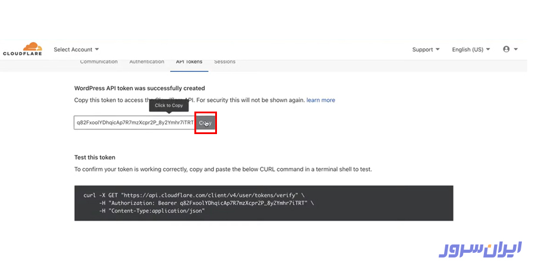535x267 pixels.
Task: Switch to the Communication tab
Action: [x=99, y=62]
